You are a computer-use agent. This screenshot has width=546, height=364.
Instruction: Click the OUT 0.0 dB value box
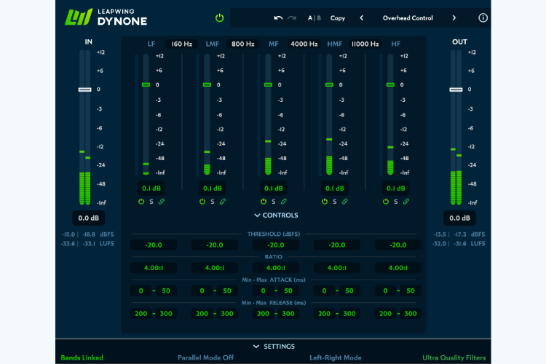459,218
